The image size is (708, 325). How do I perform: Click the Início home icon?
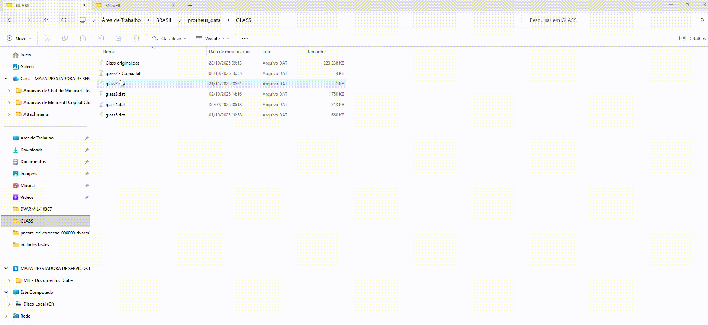pos(16,55)
